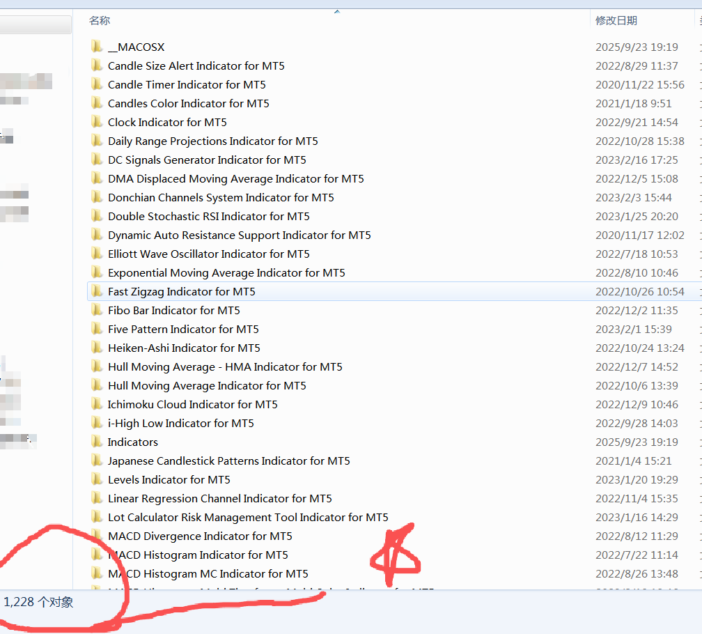
Task: Click the DMA Displaced Moving Average folder icon
Action: 97,178
